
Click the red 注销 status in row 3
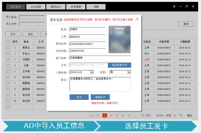click(147, 60)
